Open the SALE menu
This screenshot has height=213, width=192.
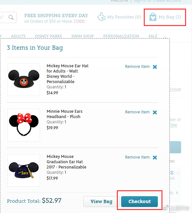pyautogui.click(x=153, y=36)
